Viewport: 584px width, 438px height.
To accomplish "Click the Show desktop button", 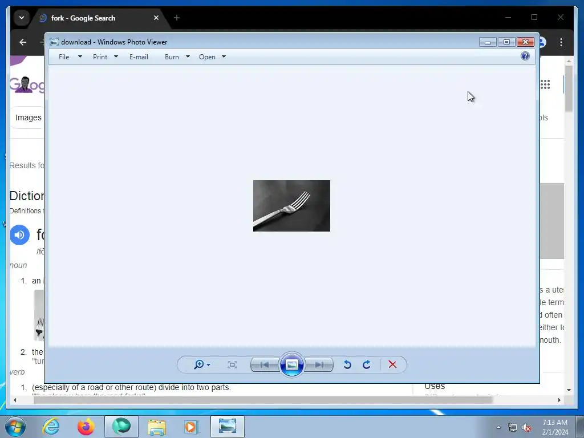I will tap(580, 427).
